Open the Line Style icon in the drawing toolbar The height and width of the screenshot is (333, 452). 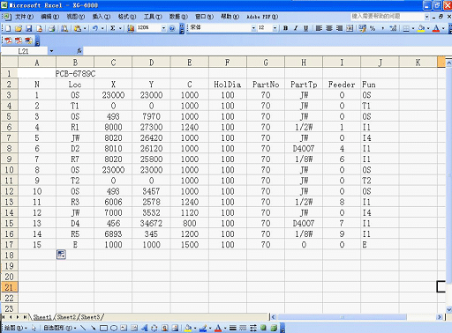[233, 328]
